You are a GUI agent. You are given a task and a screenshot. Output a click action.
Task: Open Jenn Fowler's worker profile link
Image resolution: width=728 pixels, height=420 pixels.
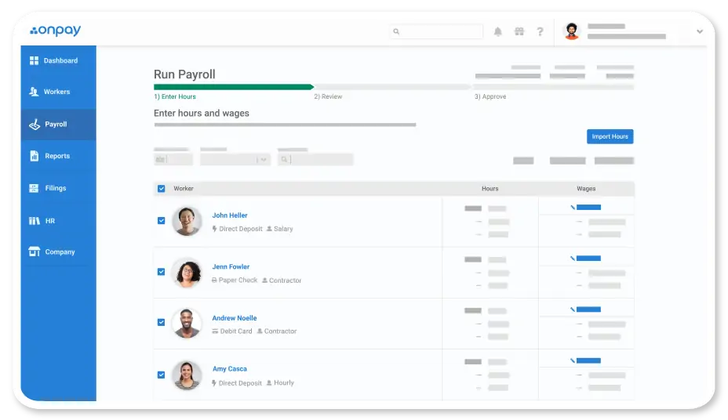231,266
